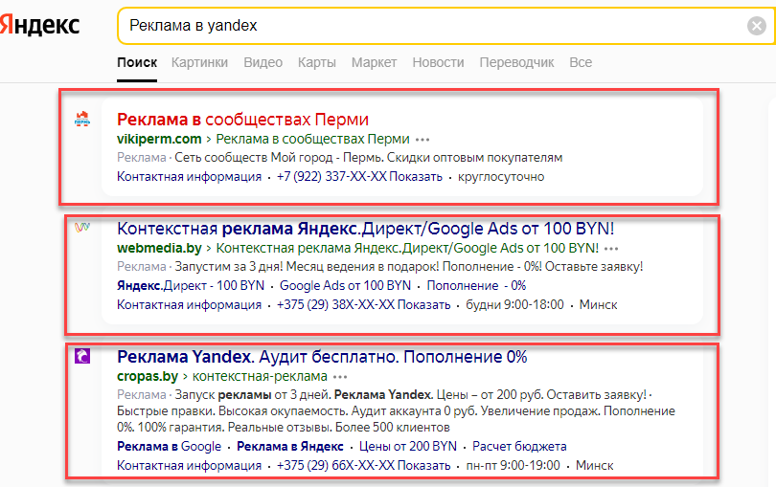Viewport: 776px width, 487px height.
Task: Click the webmedia.by domain link
Action: 159,248
